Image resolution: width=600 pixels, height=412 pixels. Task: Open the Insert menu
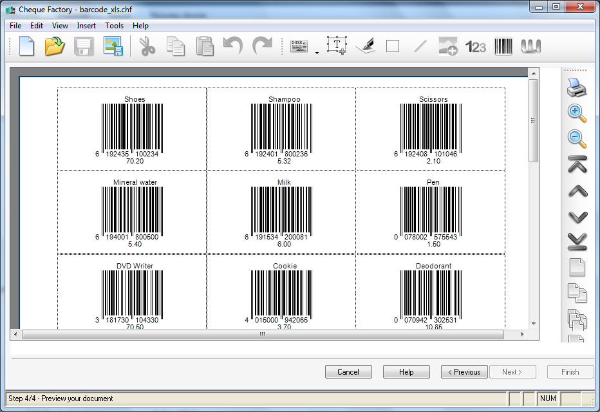pyautogui.click(x=86, y=26)
